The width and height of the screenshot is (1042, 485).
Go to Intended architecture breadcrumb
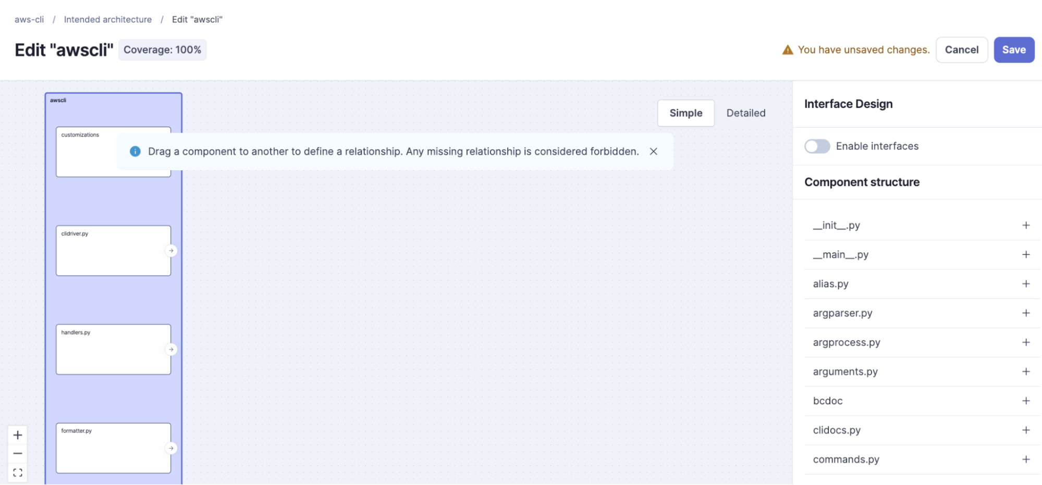(108, 19)
